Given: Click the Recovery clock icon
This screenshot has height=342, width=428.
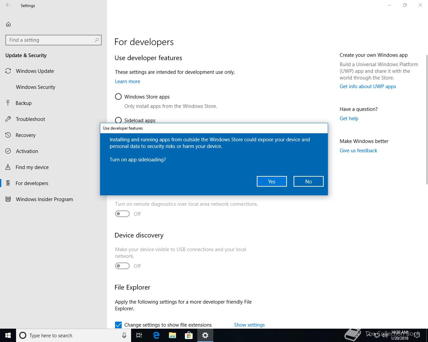Looking at the screenshot, I should 8,135.
